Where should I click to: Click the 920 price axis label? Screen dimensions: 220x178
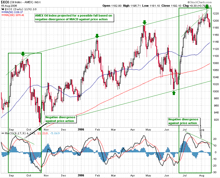pos(217,120)
